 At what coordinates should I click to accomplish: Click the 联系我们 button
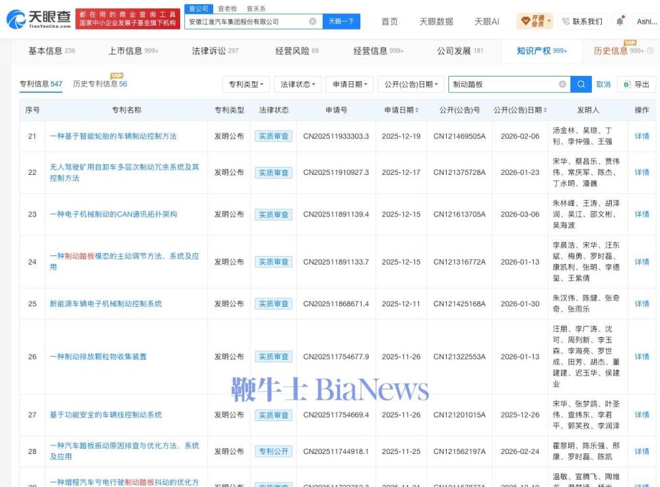(x=582, y=22)
